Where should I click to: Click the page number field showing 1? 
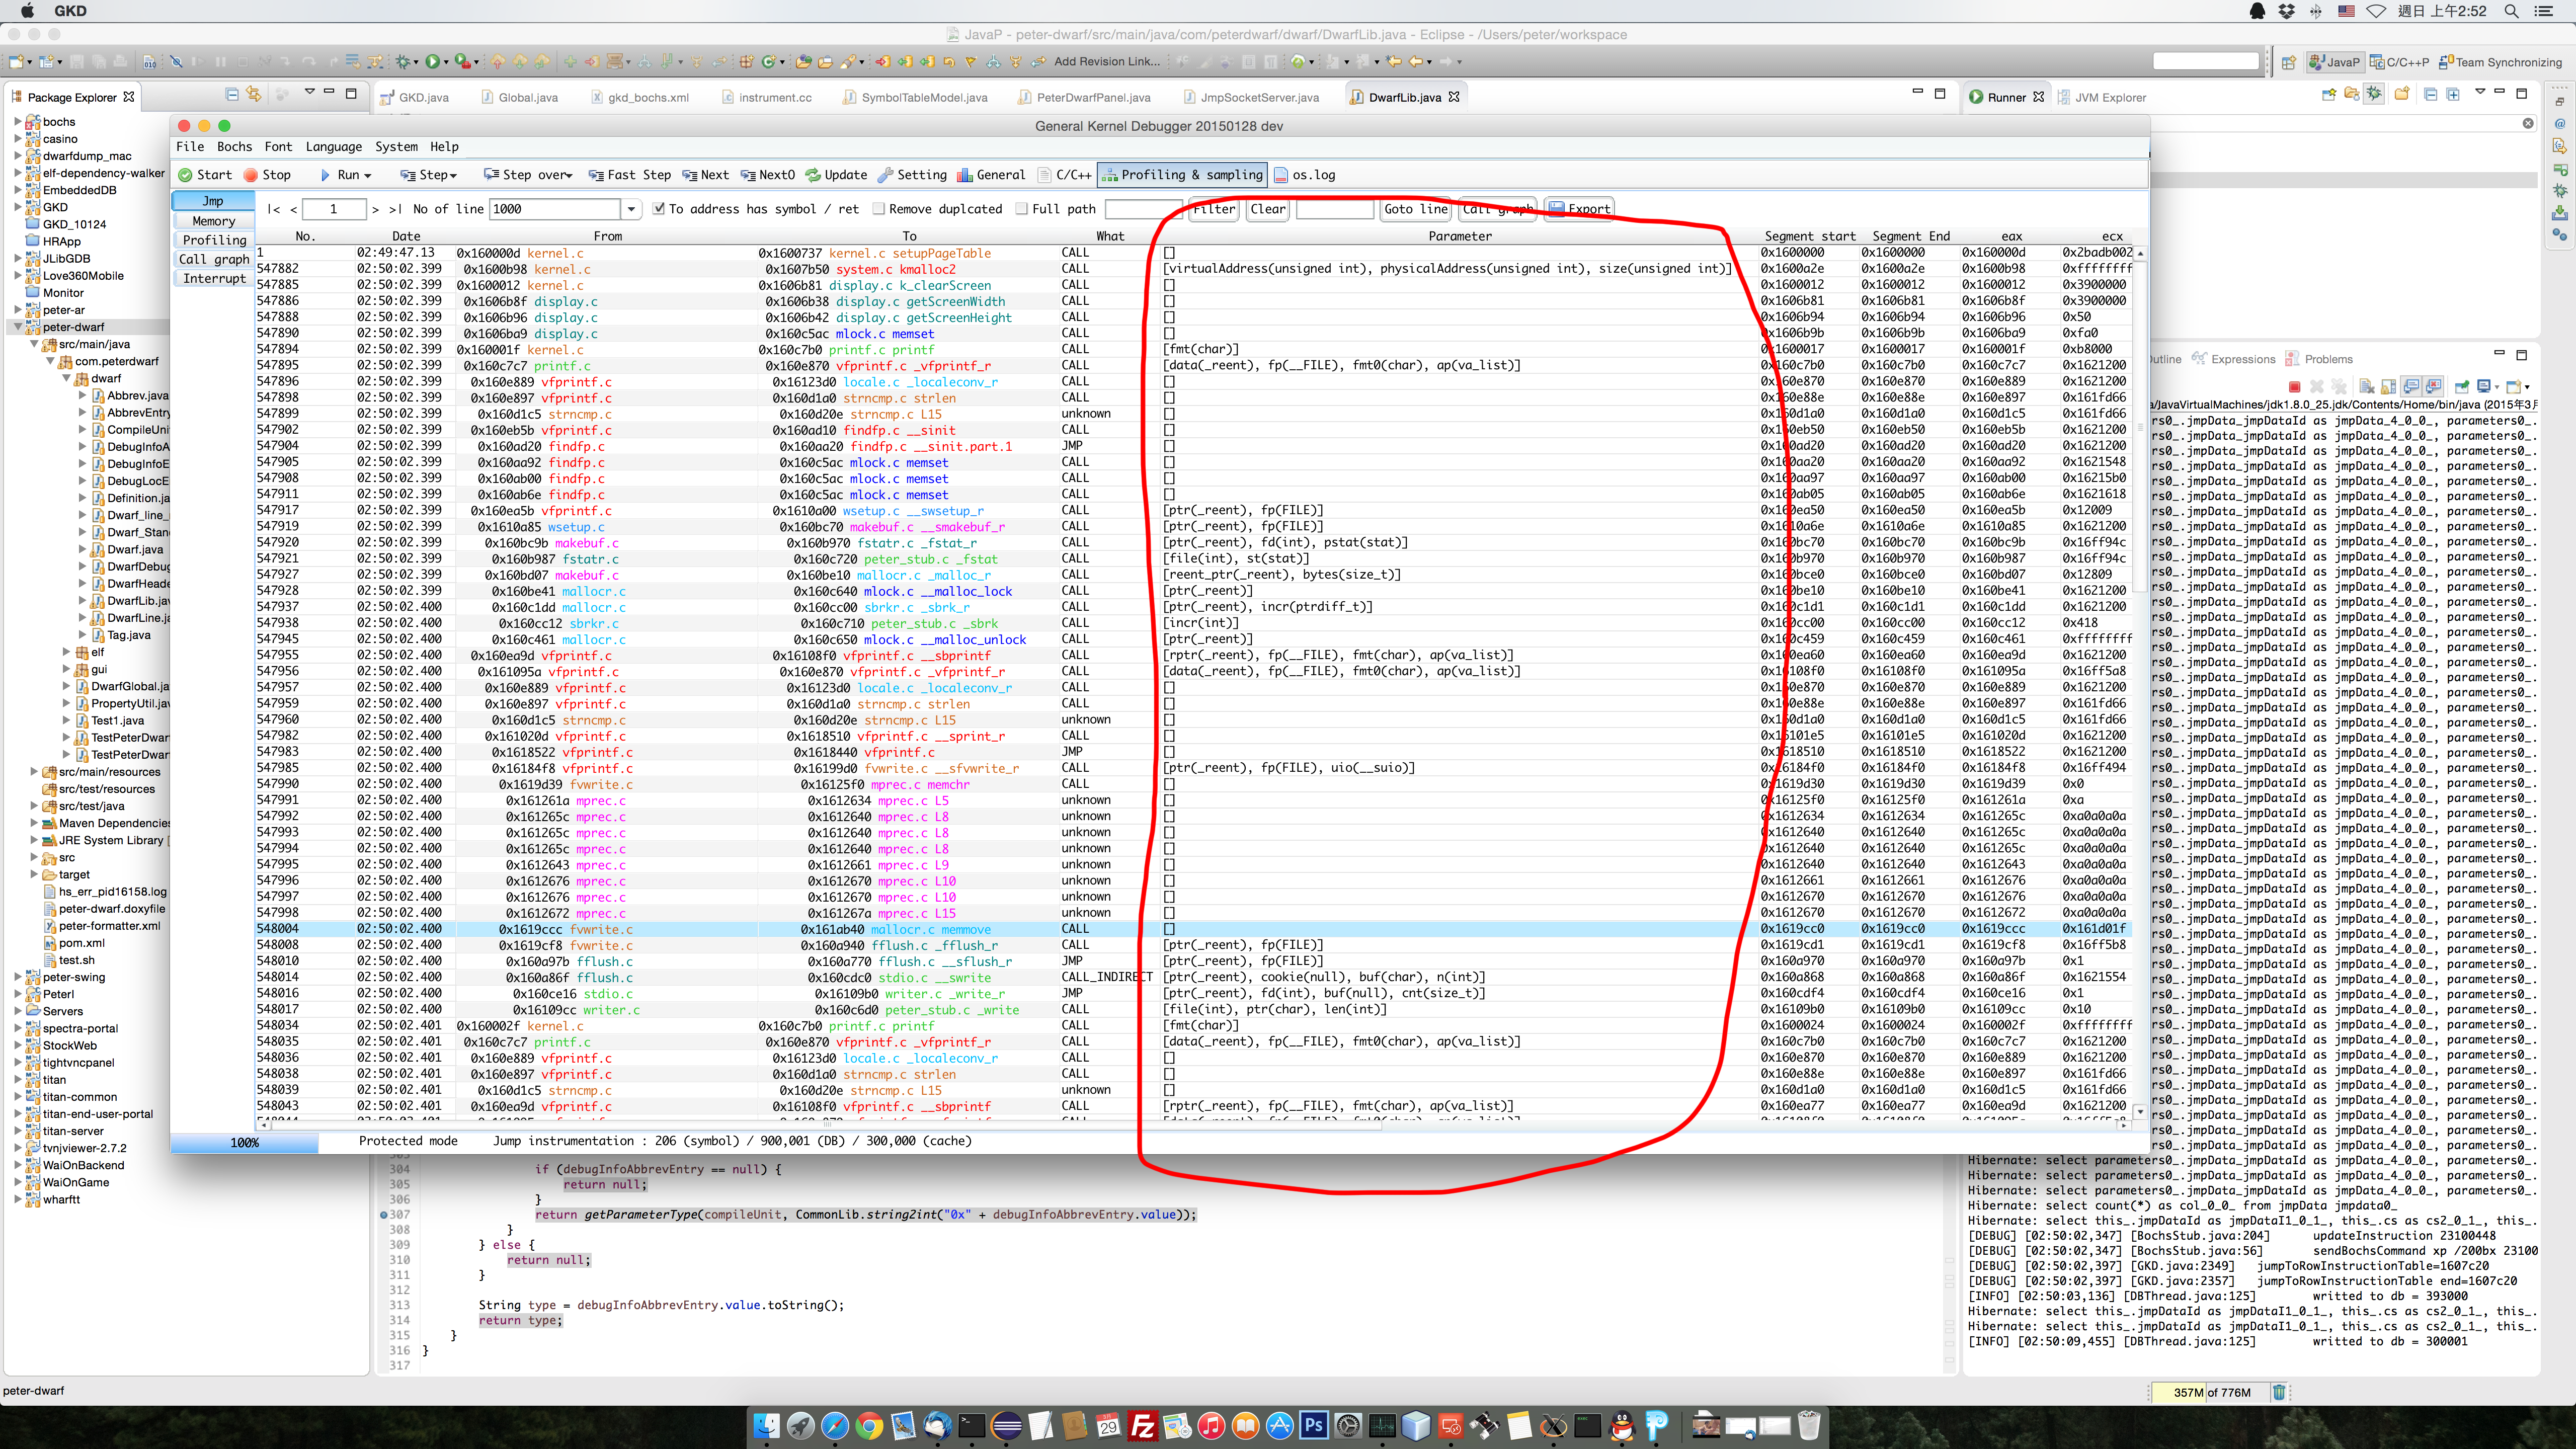coord(334,209)
